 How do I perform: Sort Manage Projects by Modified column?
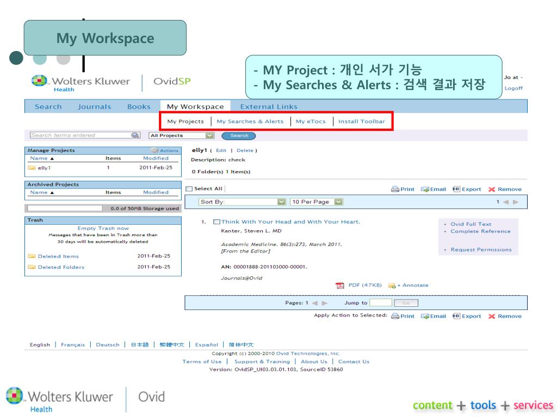coord(156,158)
